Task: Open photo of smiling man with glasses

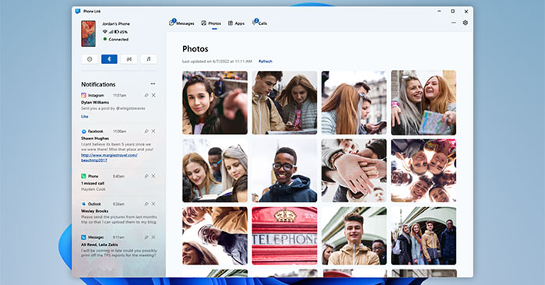Action: (284, 171)
